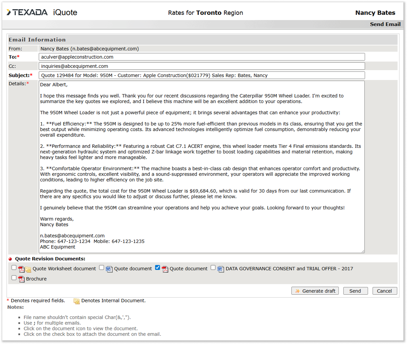Open the Word Quote document icon

click(109, 269)
